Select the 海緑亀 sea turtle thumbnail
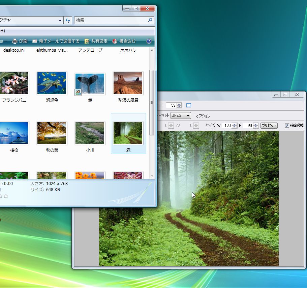 point(52,83)
